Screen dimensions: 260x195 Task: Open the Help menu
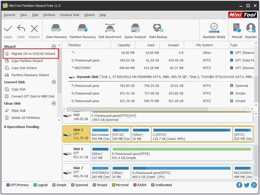103,15
